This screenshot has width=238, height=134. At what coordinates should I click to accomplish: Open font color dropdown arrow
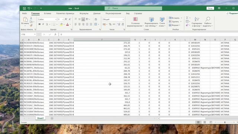coord(70,24)
